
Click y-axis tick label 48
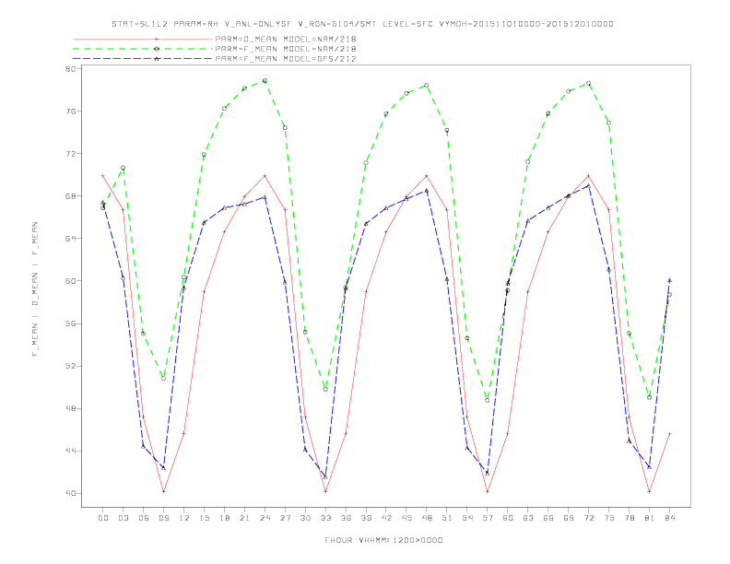71,408
